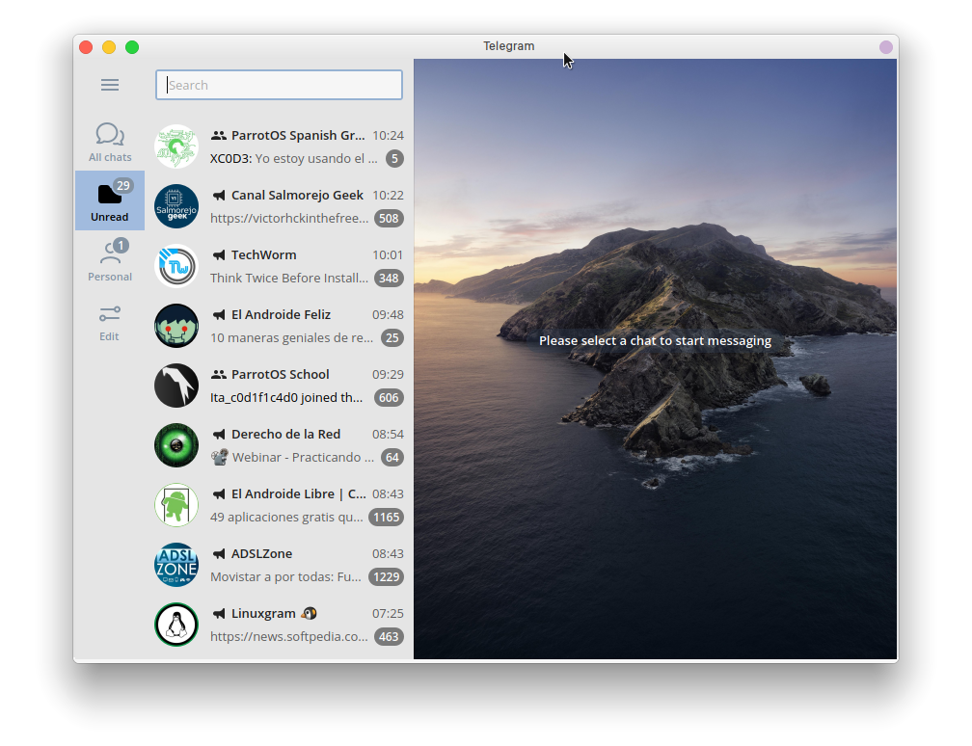Open ParrotOS Spanish Gr... chat title

[298, 135]
